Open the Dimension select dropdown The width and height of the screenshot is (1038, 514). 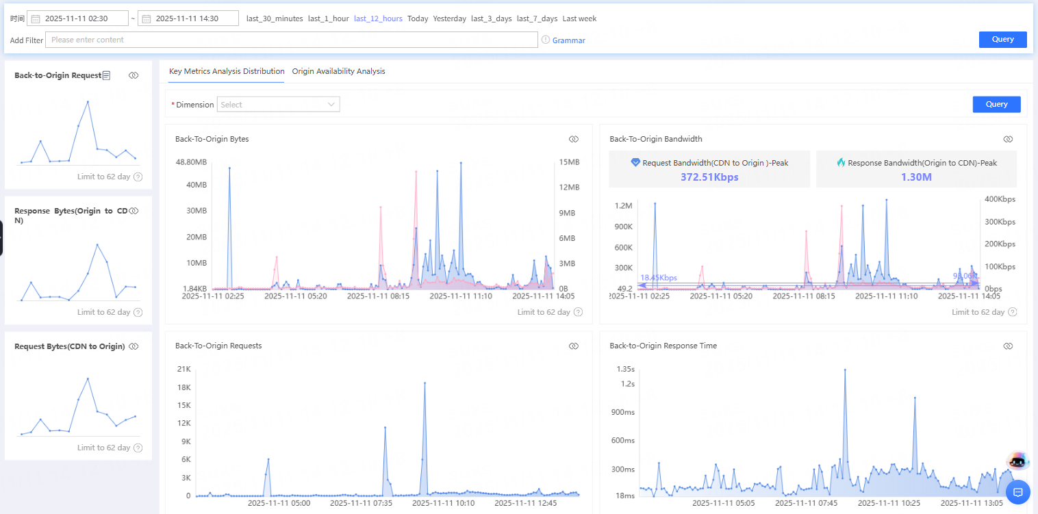(x=278, y=105)
